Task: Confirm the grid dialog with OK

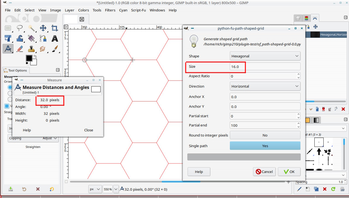Action: (289, 172)
